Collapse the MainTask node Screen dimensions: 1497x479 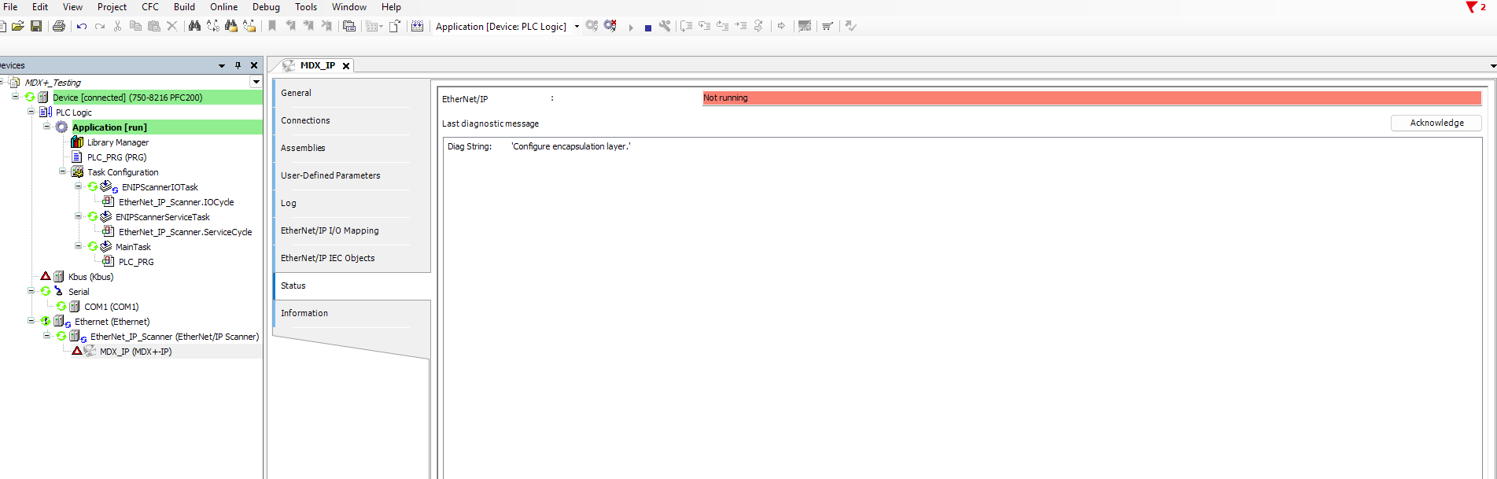(x=78, y=246)
